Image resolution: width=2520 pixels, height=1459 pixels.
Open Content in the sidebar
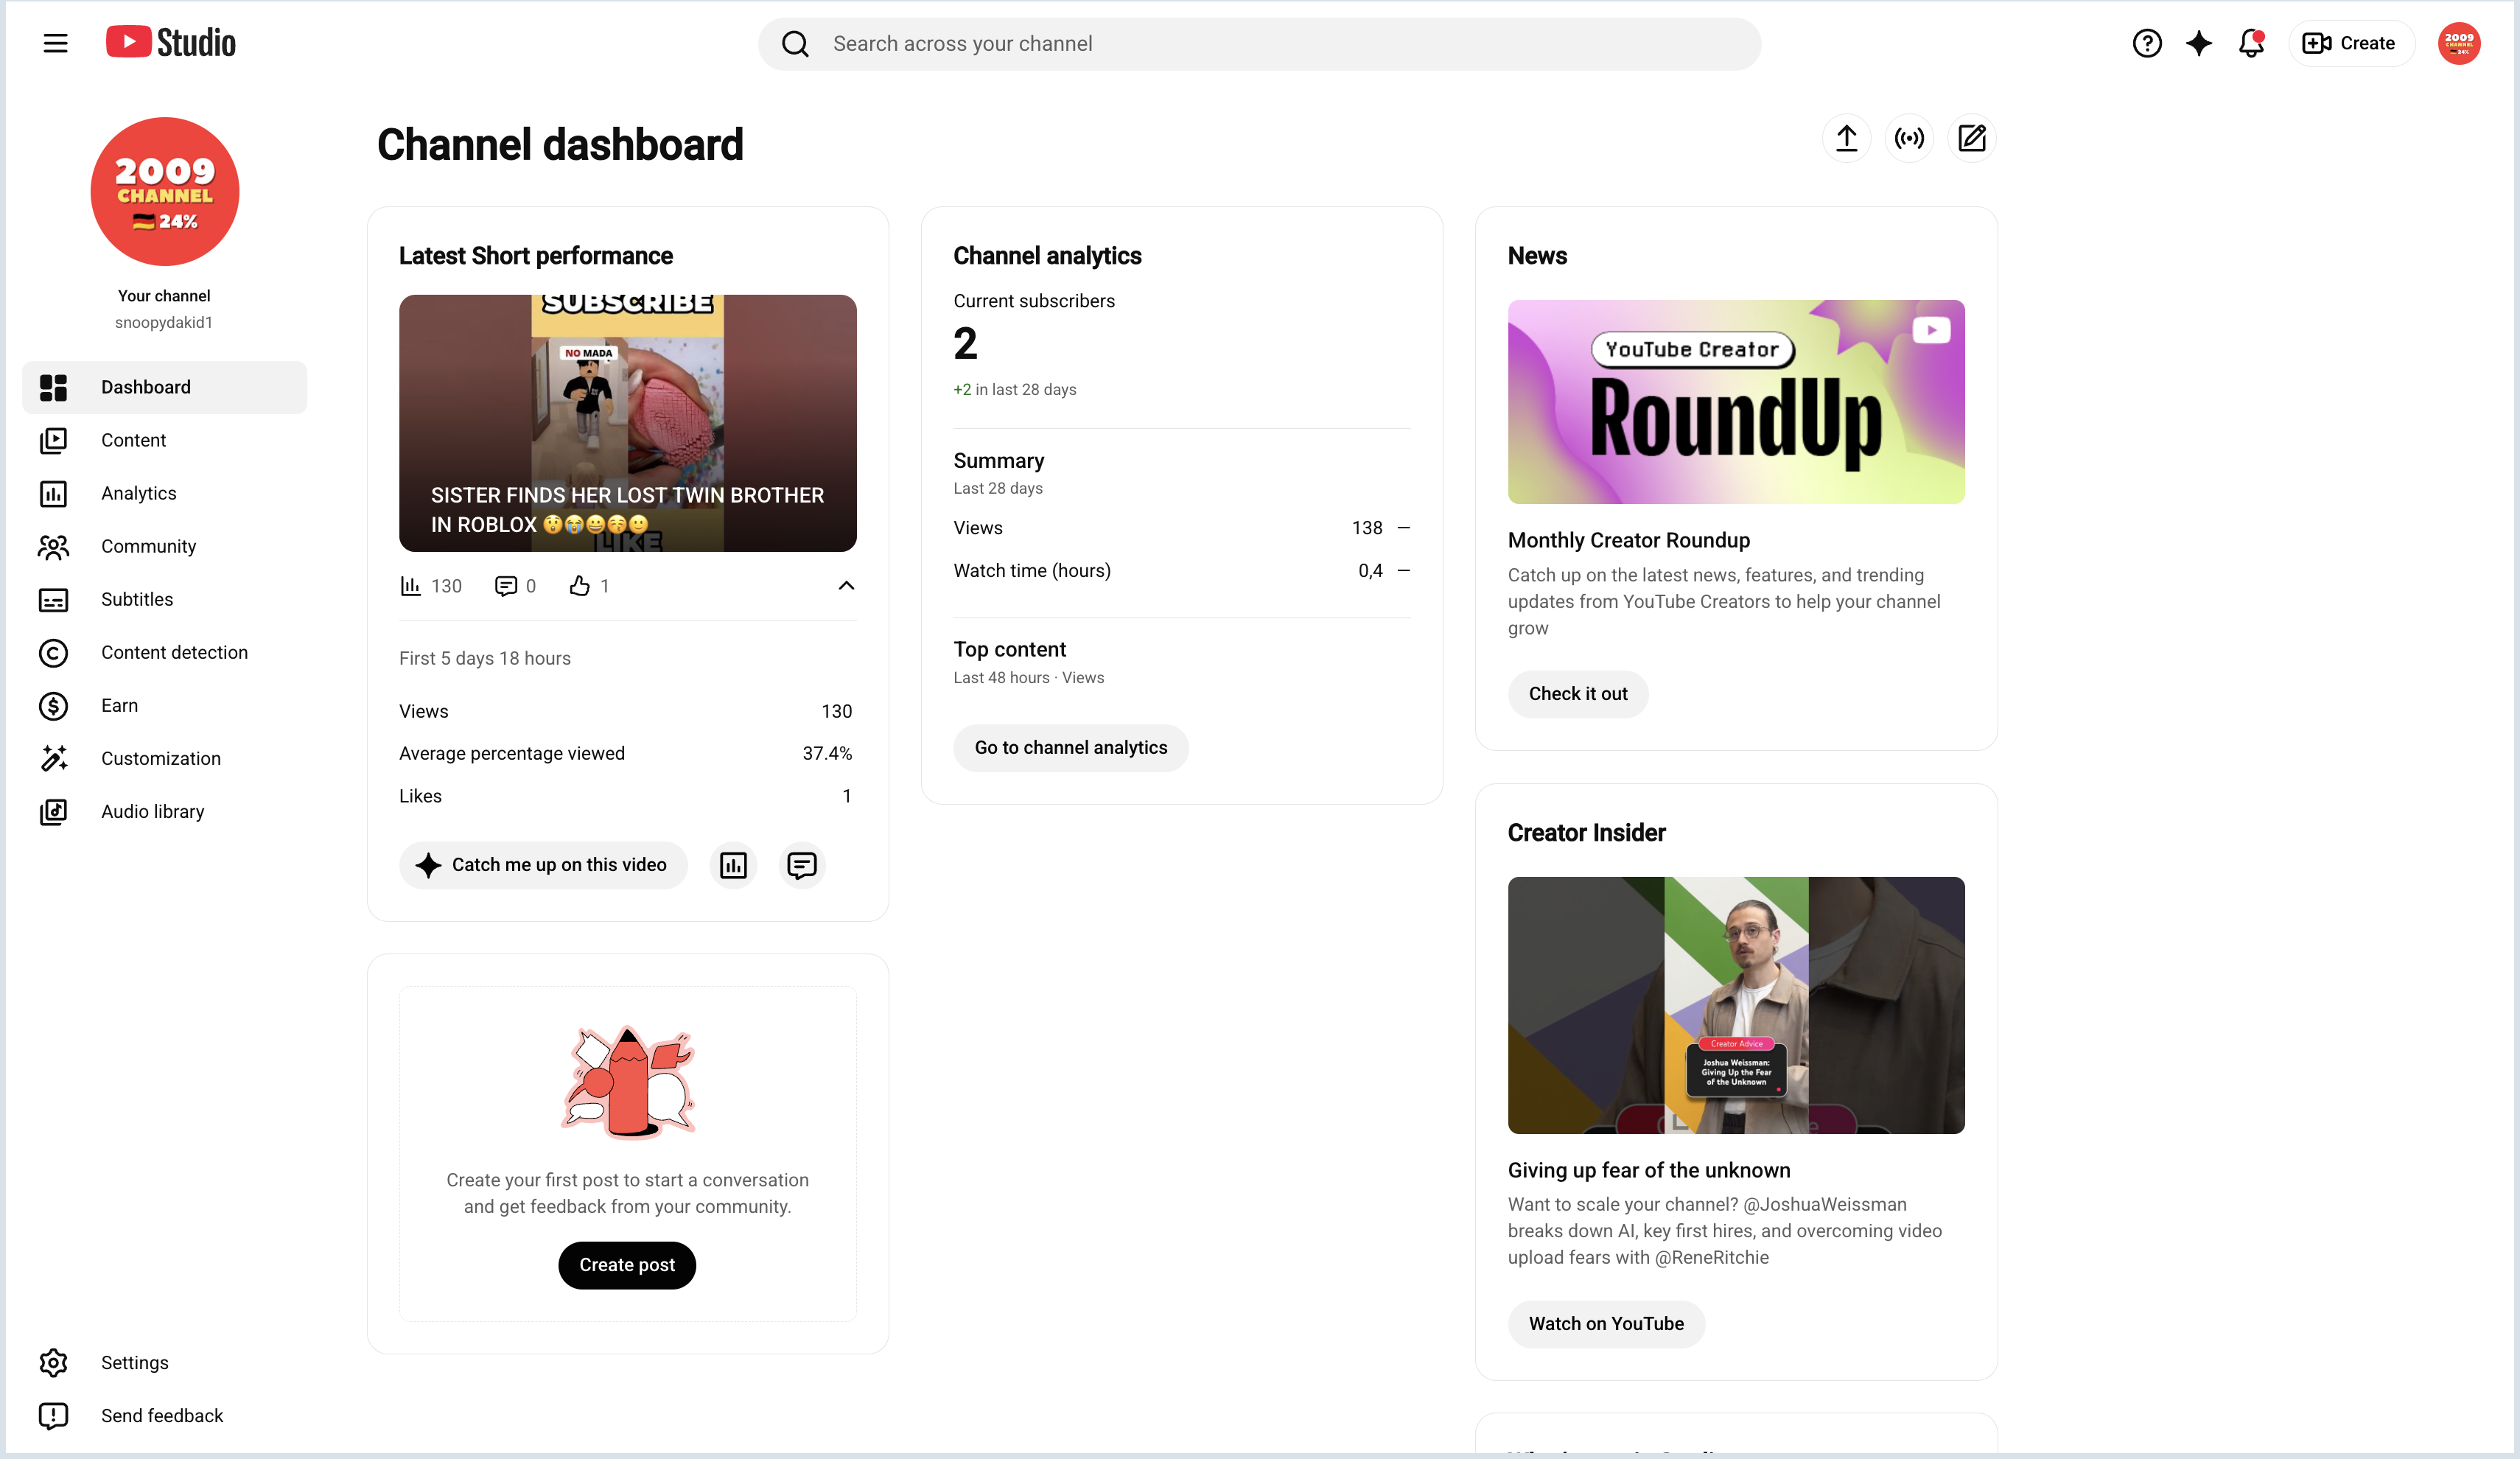[x=164, y=440]
